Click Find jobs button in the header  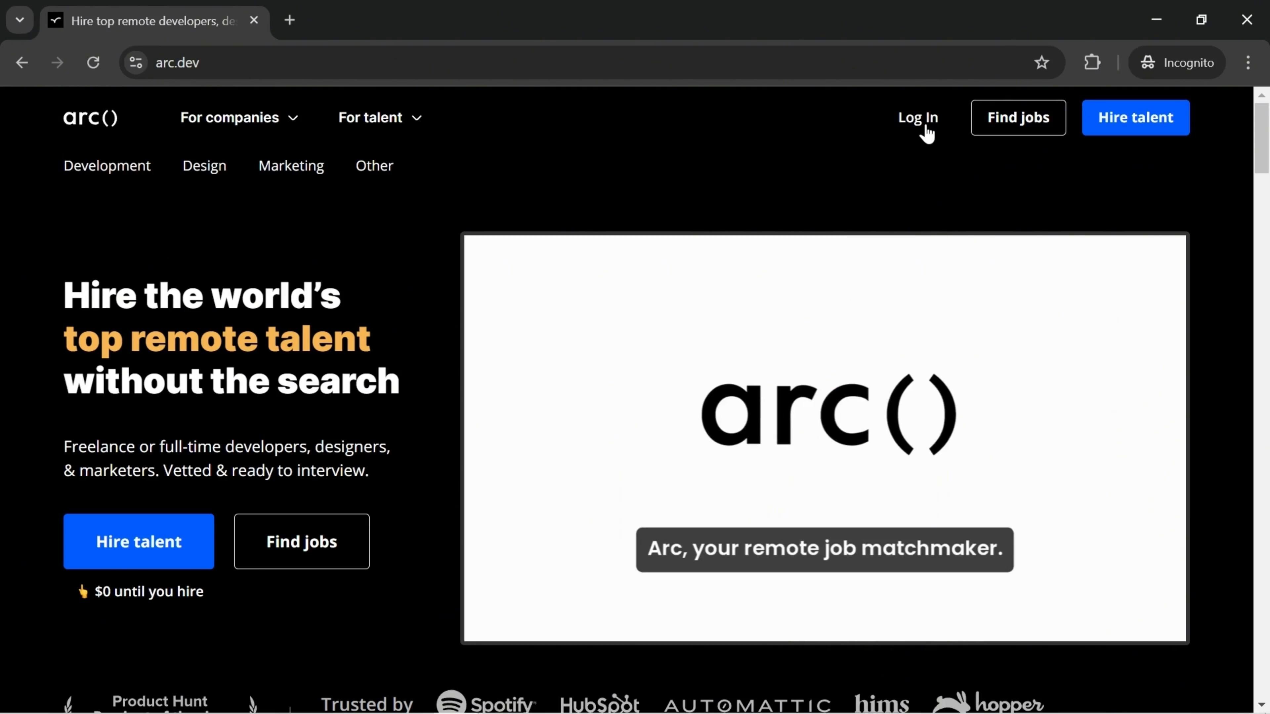1018,118
